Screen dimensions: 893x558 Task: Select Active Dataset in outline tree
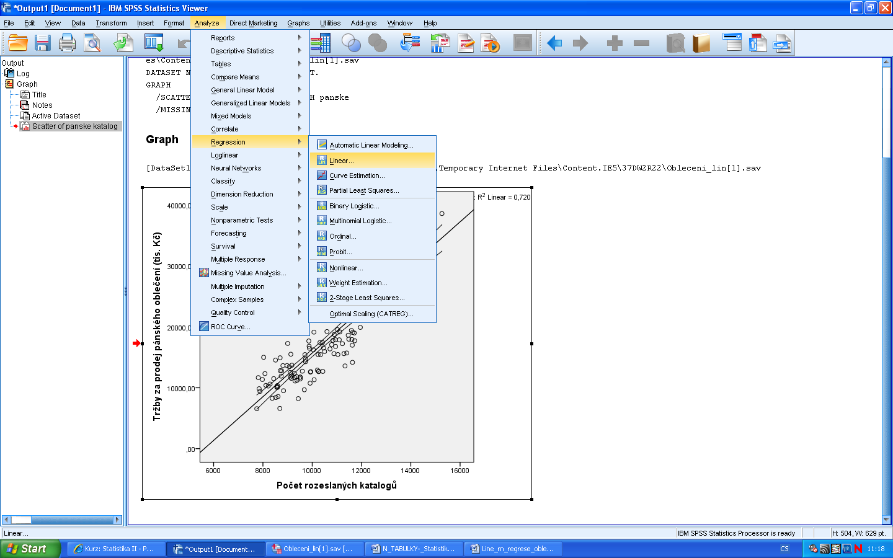56,116
